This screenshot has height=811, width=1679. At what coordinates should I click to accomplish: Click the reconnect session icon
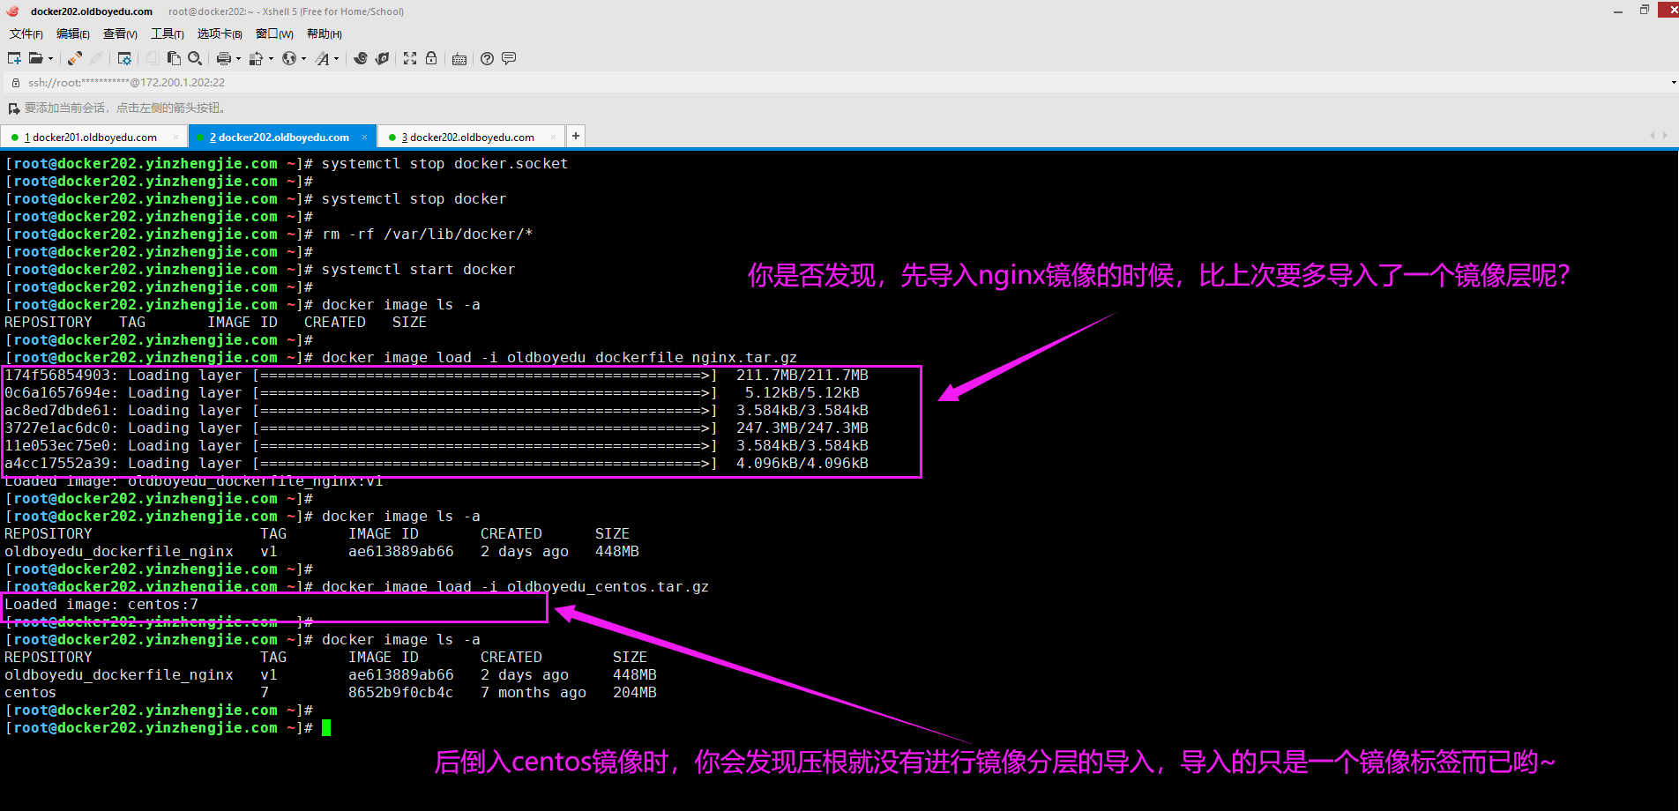(x=75, y=58)
